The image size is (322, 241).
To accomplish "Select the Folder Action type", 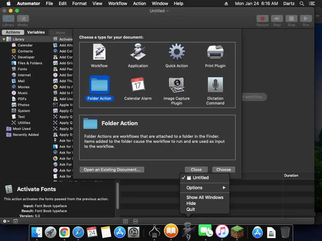I will tap(99, 88).
